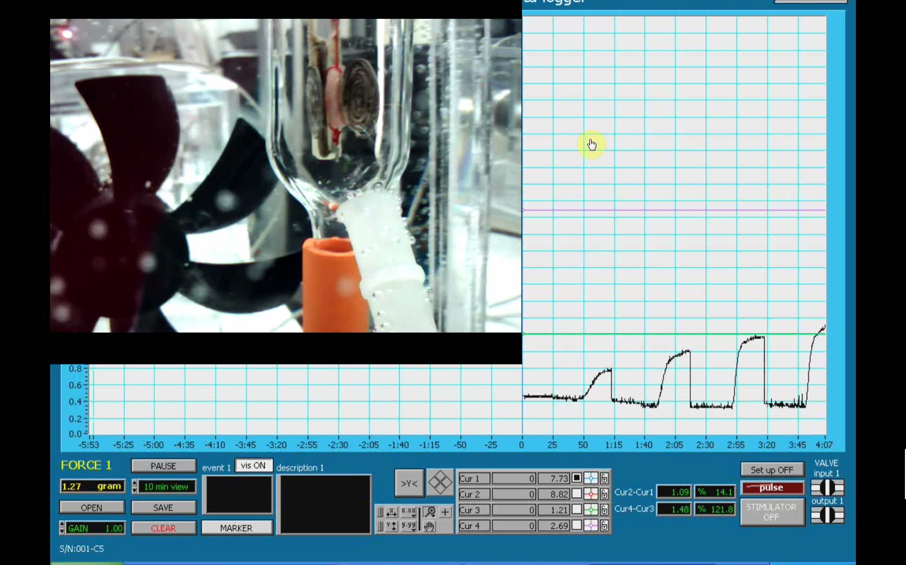Toggle the vis ON visibility button
Screen dimensions: 906x565
pyautogui.click(x=253, y=466)
